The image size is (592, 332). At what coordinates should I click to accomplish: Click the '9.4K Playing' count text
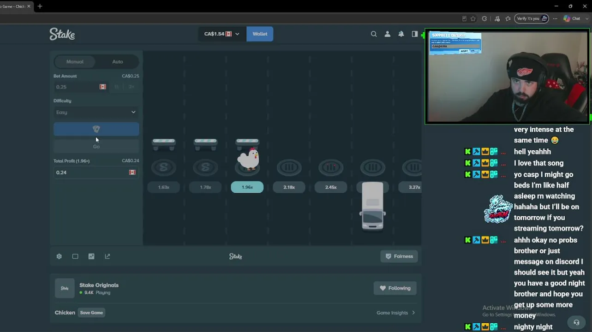pyautogui.click(x=97, y=292)
